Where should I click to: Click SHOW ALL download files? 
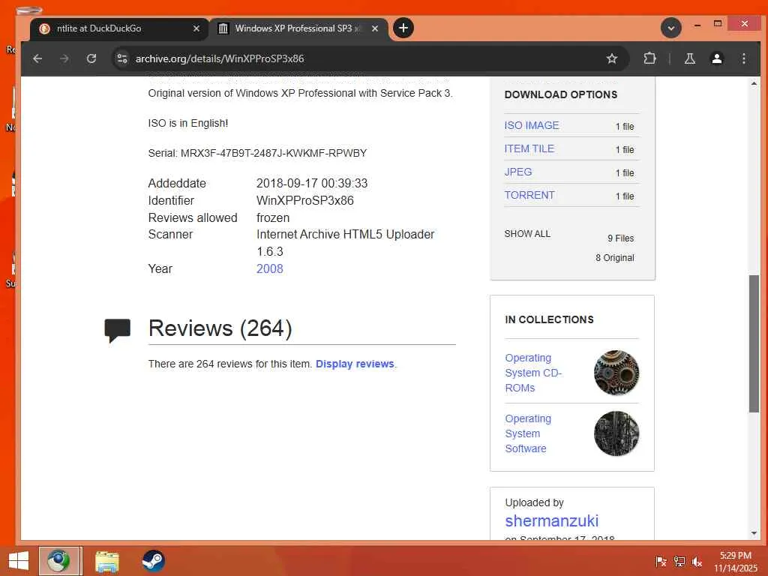[527, 234]
